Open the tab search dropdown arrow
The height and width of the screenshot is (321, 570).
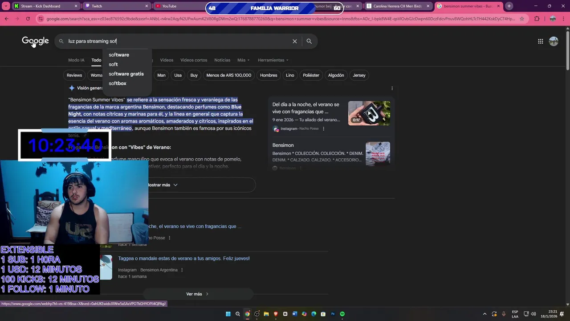[x=6, y=6]
